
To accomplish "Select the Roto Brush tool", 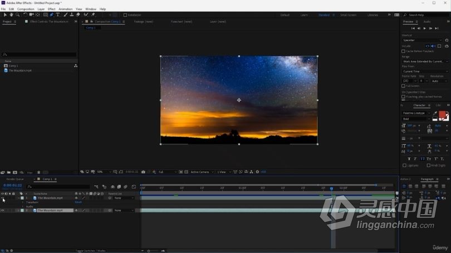I will click(x=86, y=14).
